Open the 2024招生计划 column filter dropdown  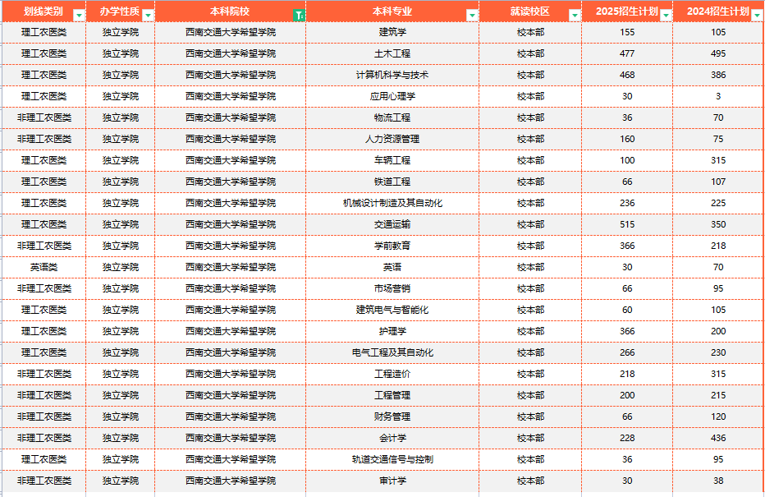pos(757,16)
